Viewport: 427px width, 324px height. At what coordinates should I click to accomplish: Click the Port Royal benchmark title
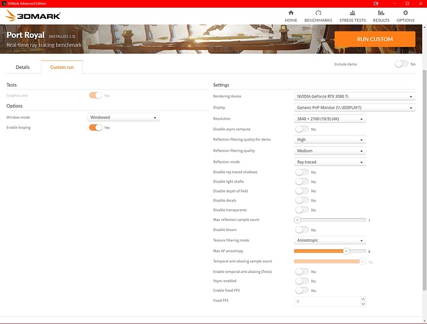(26, 35)
